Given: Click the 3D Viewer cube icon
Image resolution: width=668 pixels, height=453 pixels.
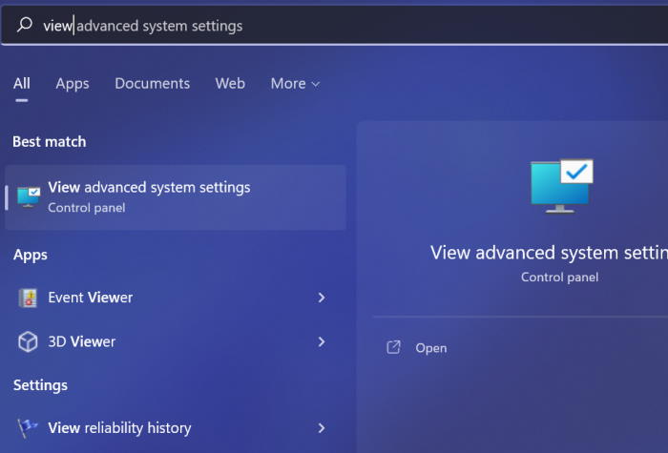Looking at the screenshot, I should click(28, 341).
